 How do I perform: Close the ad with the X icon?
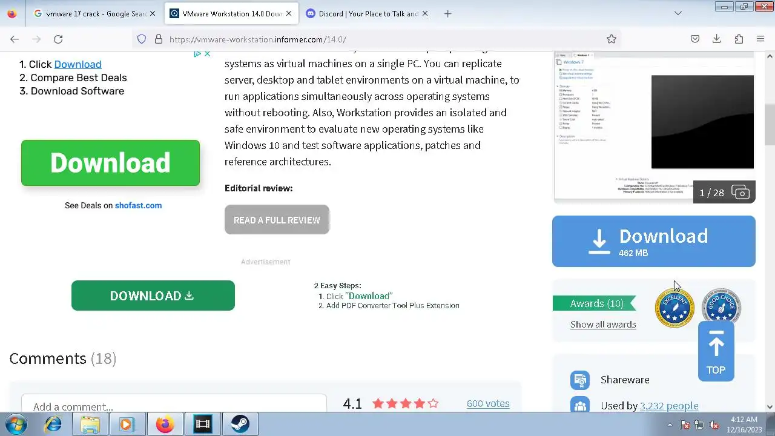click(207, 54)
